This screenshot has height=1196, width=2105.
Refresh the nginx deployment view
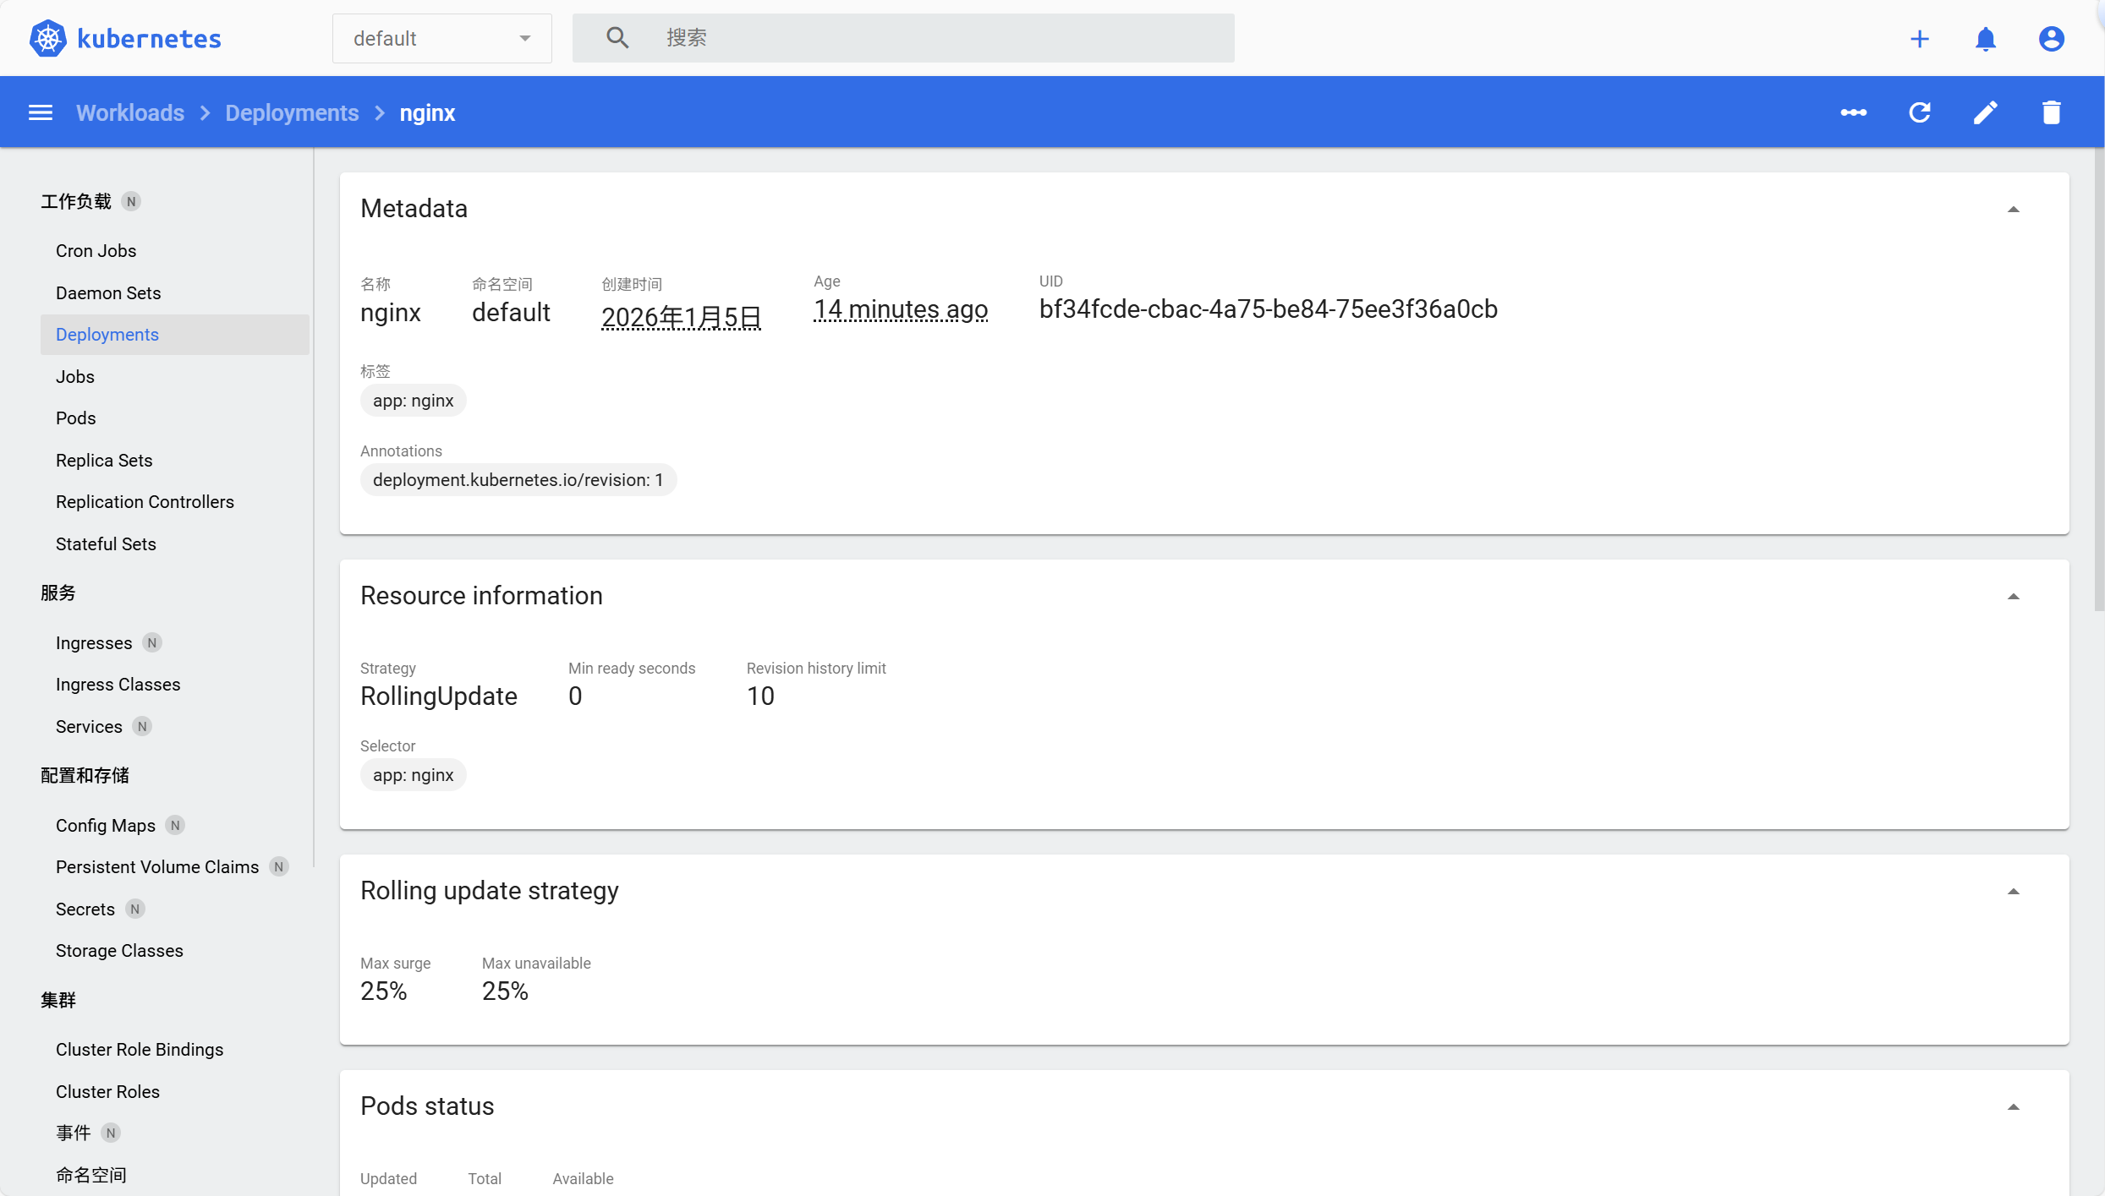pos(1919,112)
